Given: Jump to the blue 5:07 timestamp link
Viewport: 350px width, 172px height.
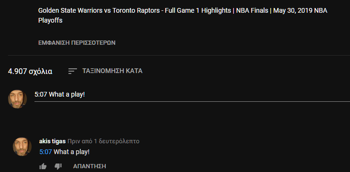Looking at the screenshot, I should click(x=45, y=152).
